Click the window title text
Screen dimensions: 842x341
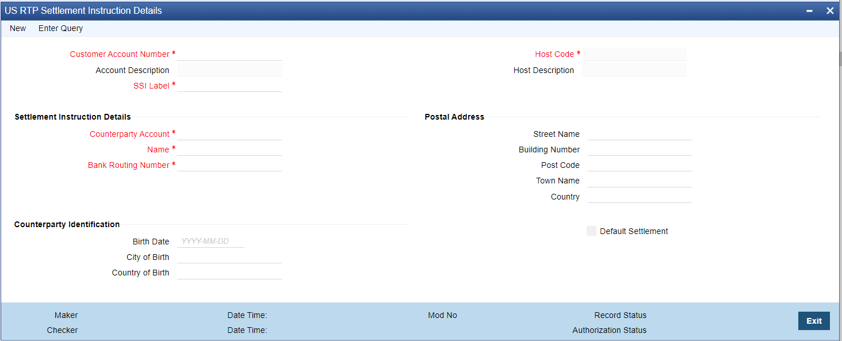coord(83,11)
